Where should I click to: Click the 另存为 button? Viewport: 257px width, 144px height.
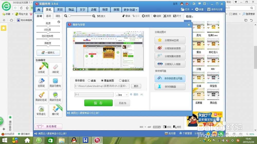[122, 103]
